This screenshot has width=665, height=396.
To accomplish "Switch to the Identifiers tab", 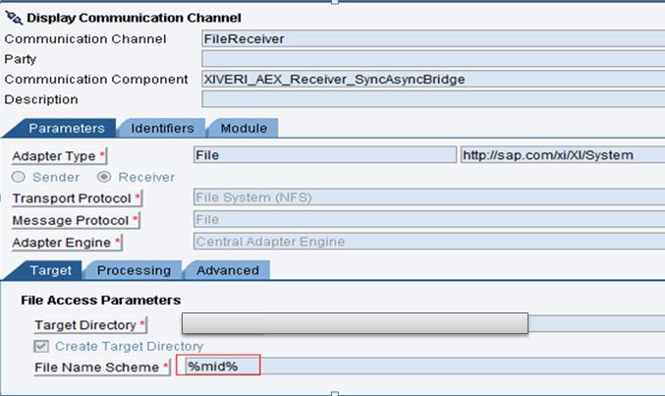I will tap(162, 128).
